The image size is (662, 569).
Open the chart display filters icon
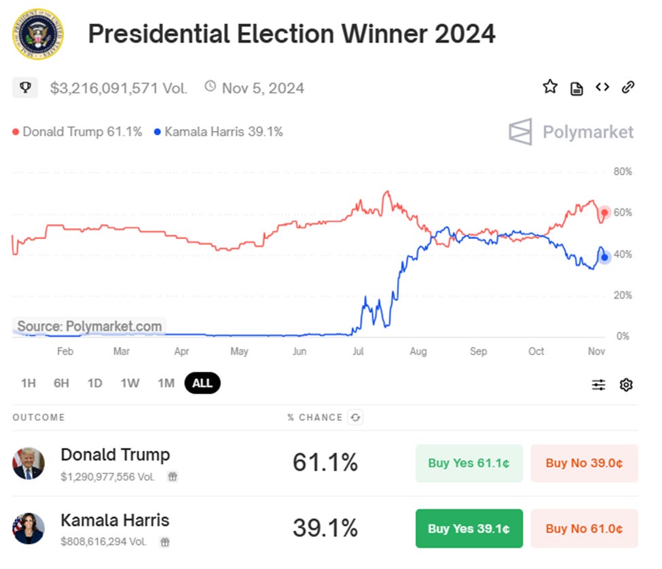598,384
